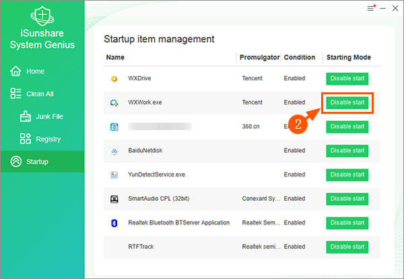Click Enabled status for WXDrive
Screen dimensions: 404x279
point(294,78)
